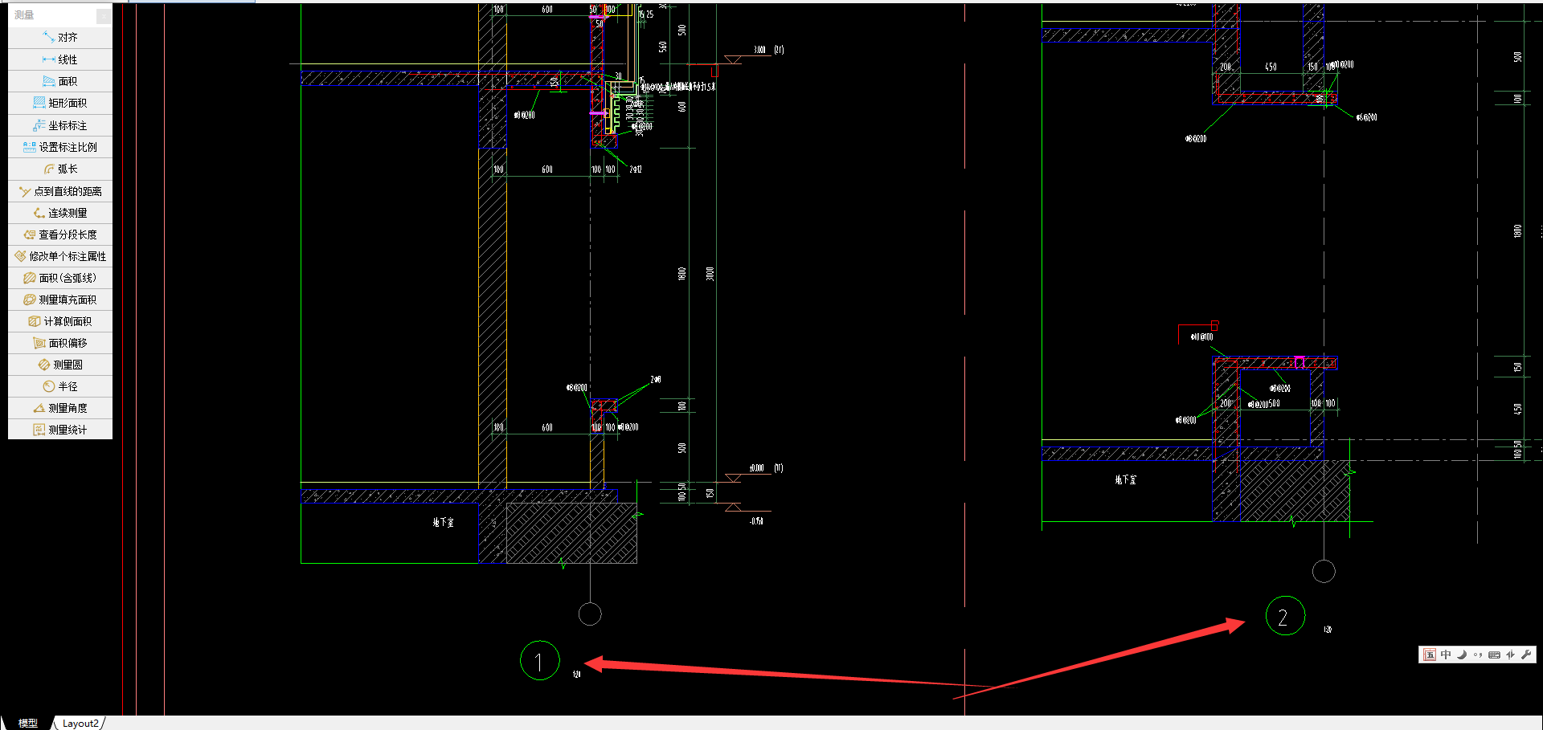Screen dimensions: 1543x730
Task: Open 设置标注比例 dimension scale setting
Action: [60, 147]
